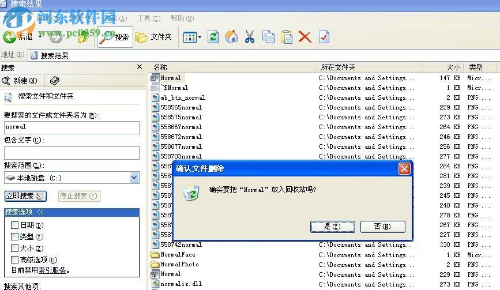Click the address bar showing search results
This screenshot has height=290, width=500.
[x=264, y=55]
